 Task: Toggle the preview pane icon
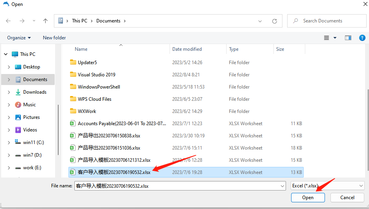tap(348, 38)
